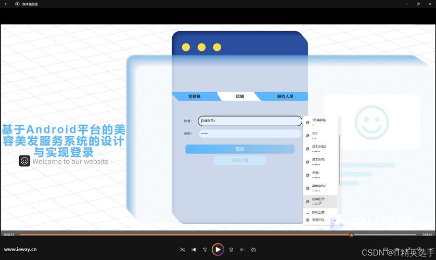Select the 店铺 login tab
The width and height of the screenshot is (436, 260).
240,96
